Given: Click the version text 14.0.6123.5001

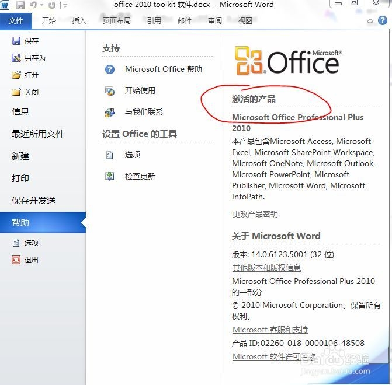Looking at the screenshot, I should pos(279,254).
